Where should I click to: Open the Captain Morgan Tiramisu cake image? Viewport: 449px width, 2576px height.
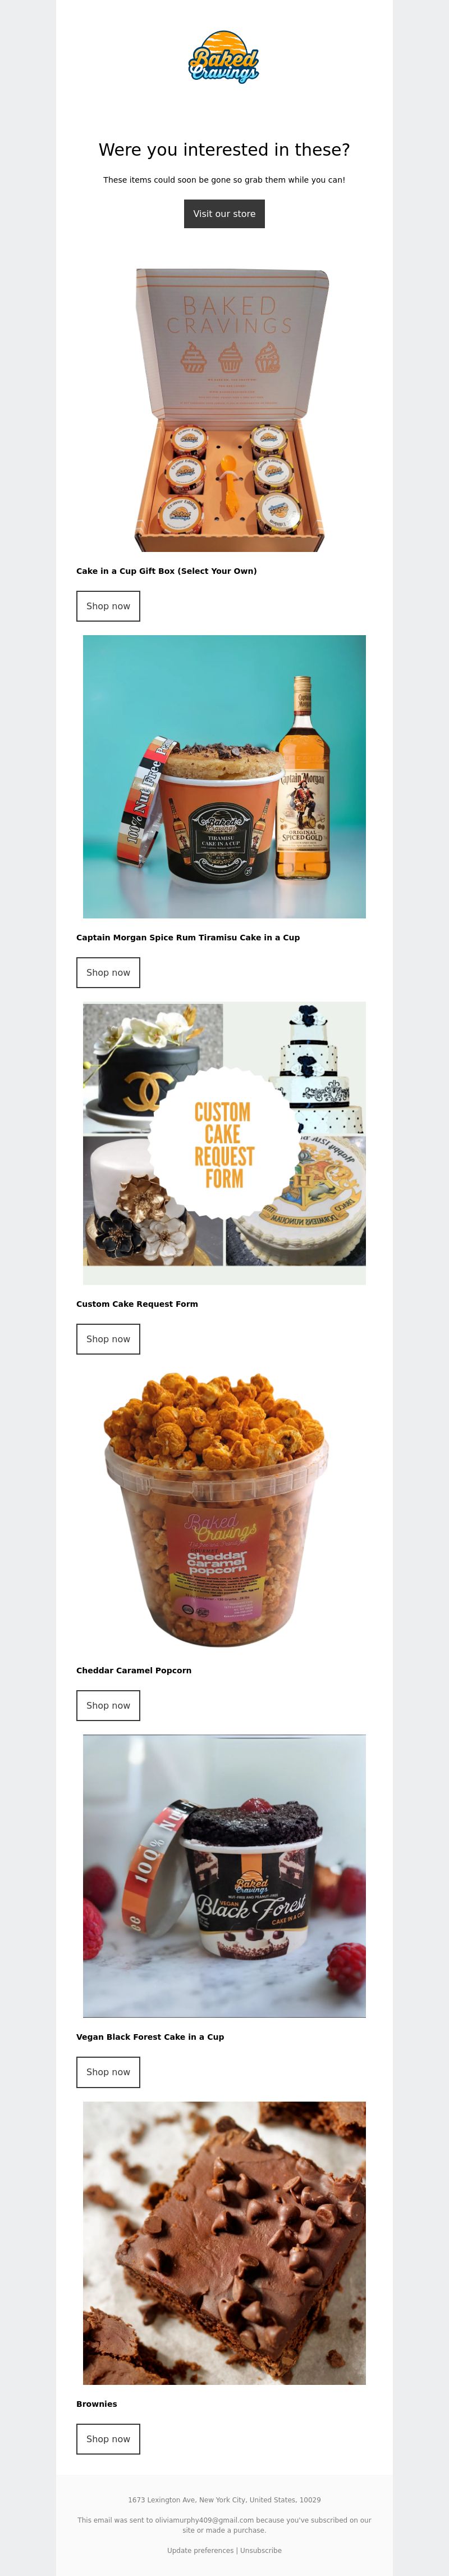(224, 777)
